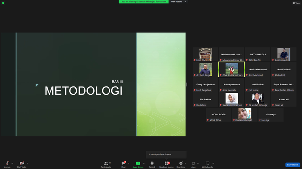
Task: Click the green encryption shield icon
Action: 3,3
